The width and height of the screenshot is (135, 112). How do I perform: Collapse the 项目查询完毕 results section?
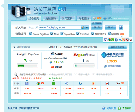pyautogui.click(x=14, y=47)
